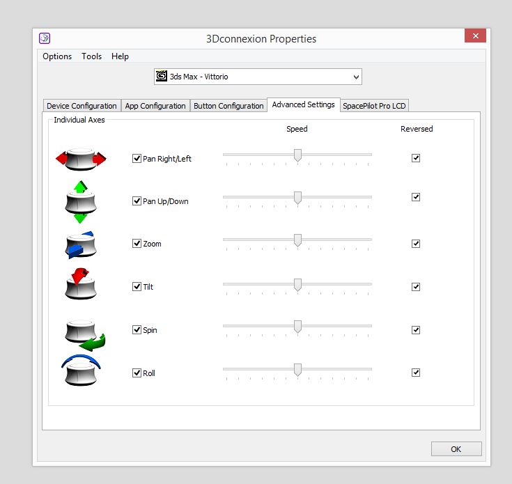Switch to App Configuration tab
The height and width of the screenshot is (484, 512).
[155, 106]
